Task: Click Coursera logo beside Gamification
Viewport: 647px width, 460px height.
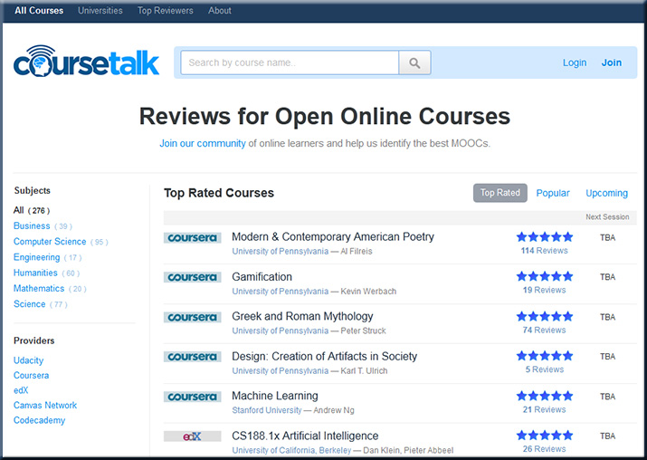Action: 192,277
